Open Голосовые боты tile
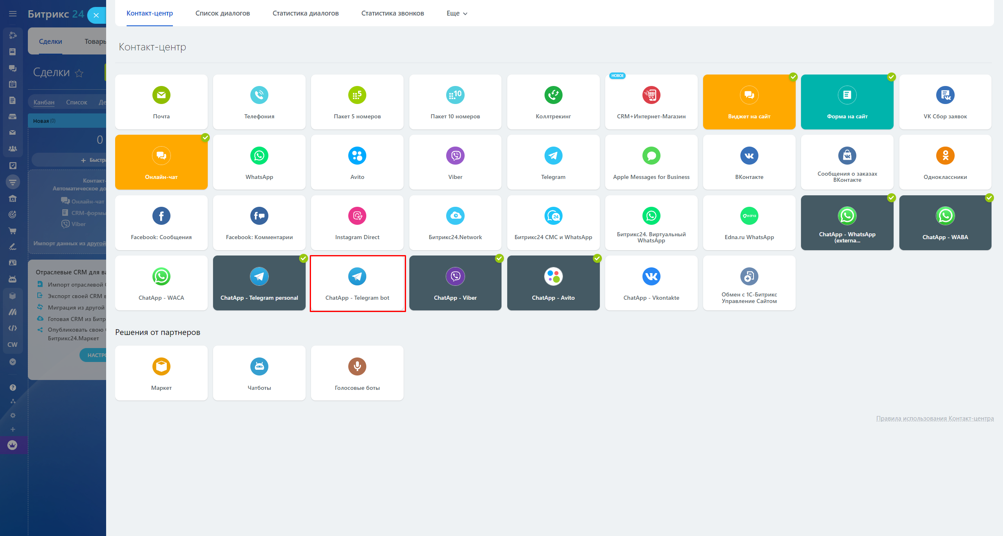The width and height of the screenshot is (1003, 536). (357, 373)
